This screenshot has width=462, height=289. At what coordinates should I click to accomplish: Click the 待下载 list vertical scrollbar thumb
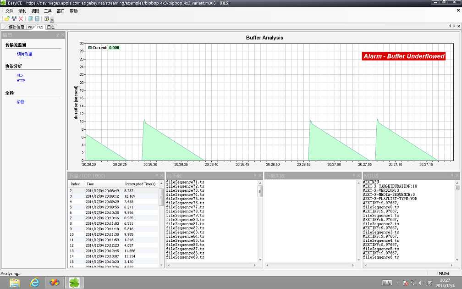pyautogui.click(x=260, y=191)
